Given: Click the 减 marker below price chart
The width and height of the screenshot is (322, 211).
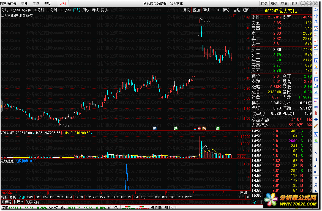Looking at the screenshot, I should click(x=218, y=128).
